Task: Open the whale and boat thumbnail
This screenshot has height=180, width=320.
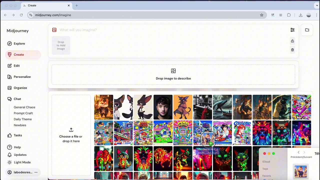Action: [222, 107]
